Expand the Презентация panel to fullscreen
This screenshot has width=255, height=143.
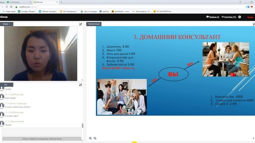point(254,24)
